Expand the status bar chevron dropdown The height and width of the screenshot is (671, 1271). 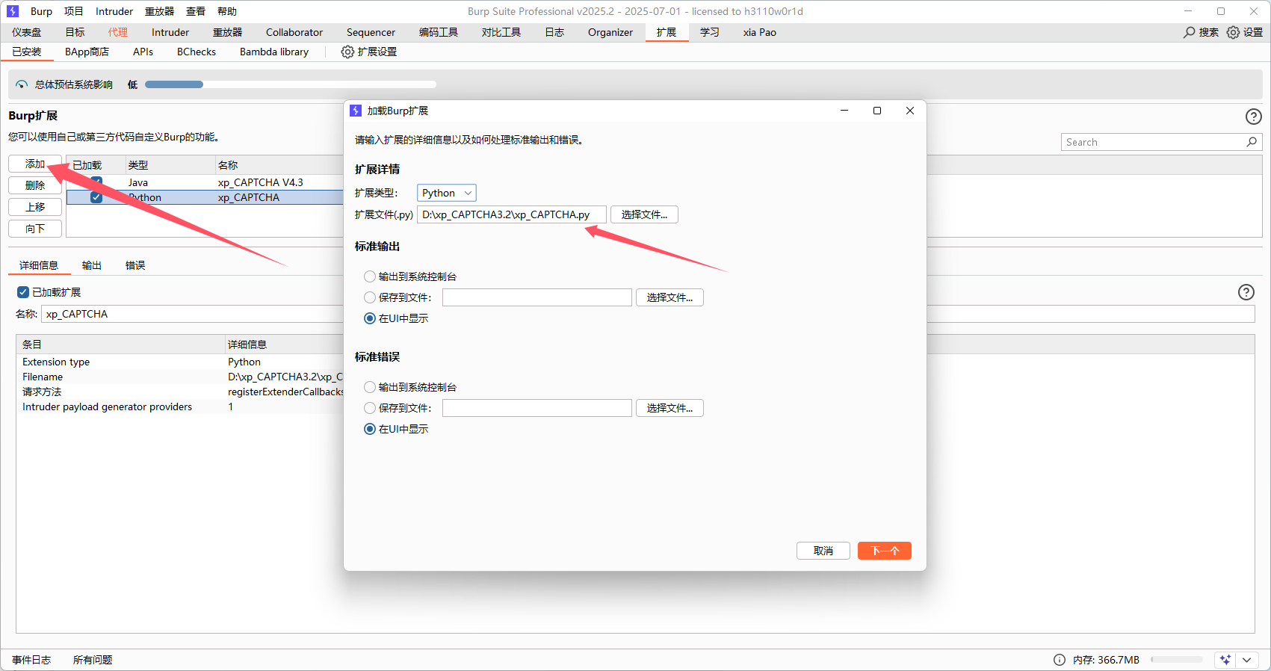pyautogui.click(x=1246, y=660)
